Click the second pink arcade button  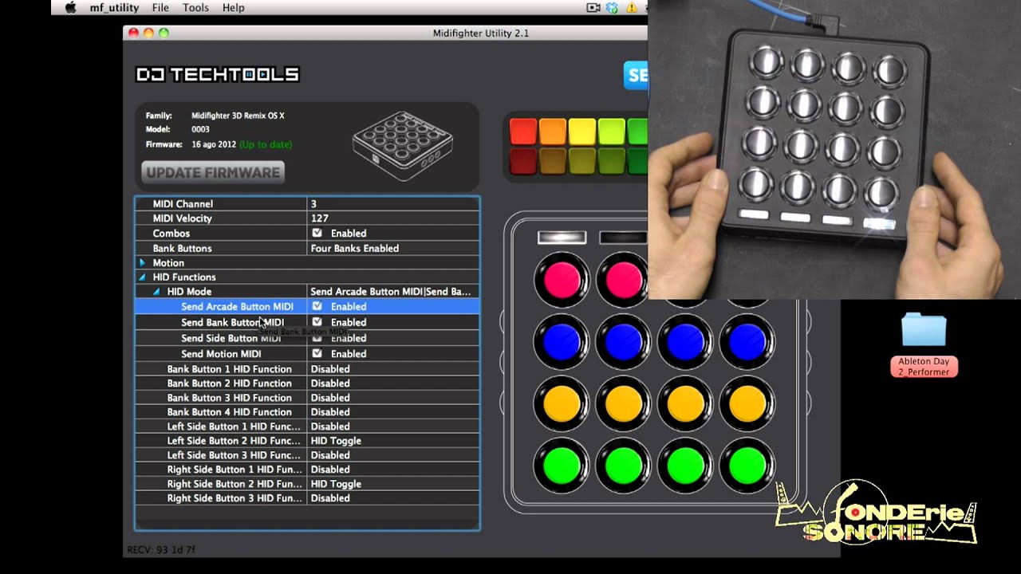pos(623,280)
